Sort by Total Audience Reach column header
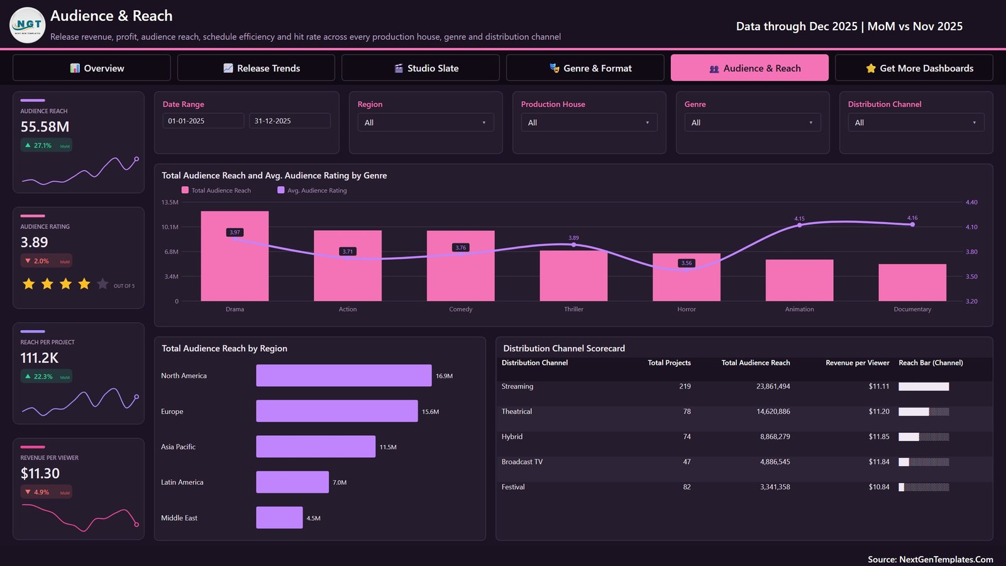 point(756,363)
